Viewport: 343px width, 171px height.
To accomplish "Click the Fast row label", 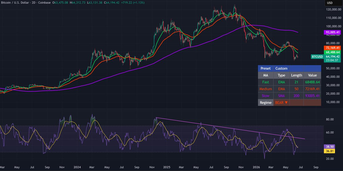I will coord(266,82).
